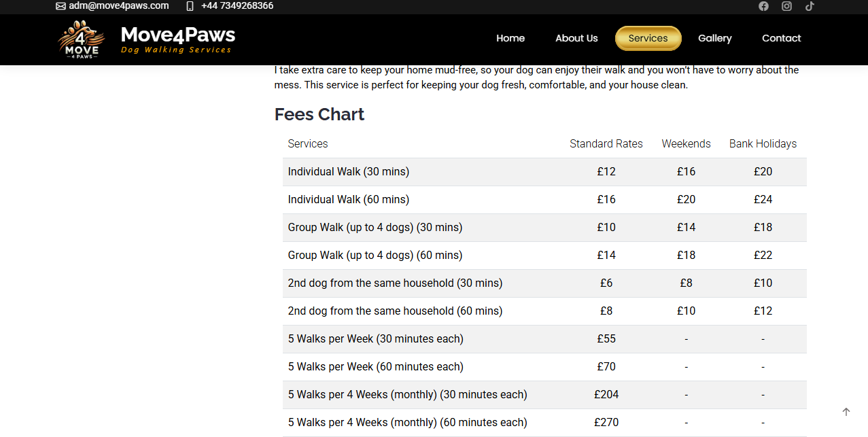Click the Fees Chart heading
Viewport: 868px width, 437px height.
[x=319, y=114]
